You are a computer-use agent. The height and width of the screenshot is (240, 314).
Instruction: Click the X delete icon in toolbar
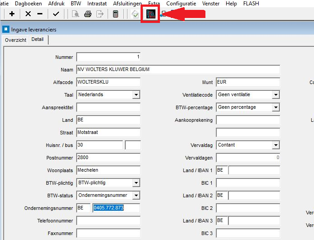click(28, 14)
